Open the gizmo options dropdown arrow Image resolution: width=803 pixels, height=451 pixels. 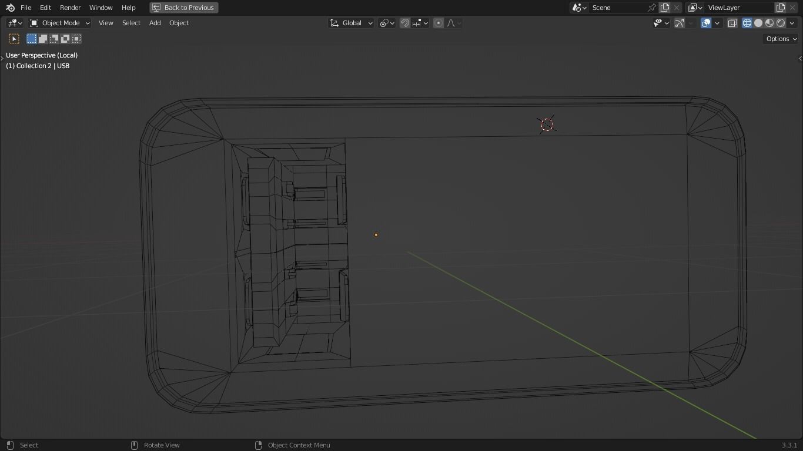[x=691, y=23]
